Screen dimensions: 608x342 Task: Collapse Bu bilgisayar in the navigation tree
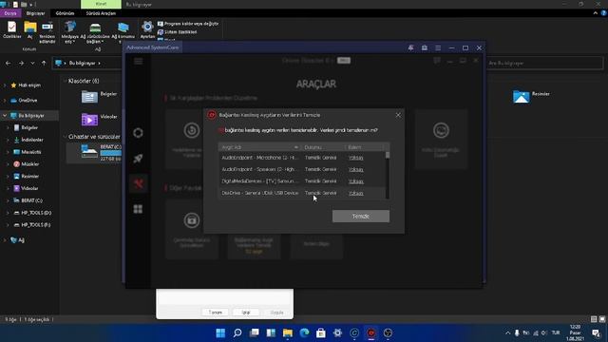tap(5, 116)
